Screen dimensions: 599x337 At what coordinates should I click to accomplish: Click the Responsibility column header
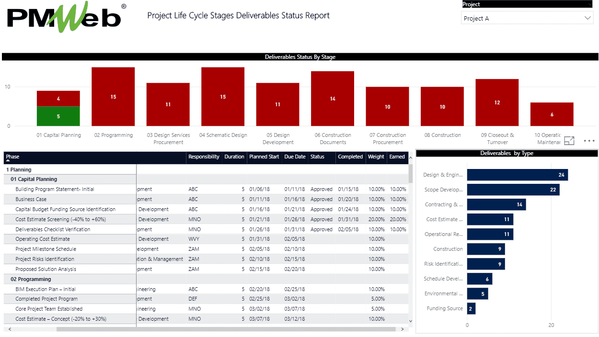204,157
